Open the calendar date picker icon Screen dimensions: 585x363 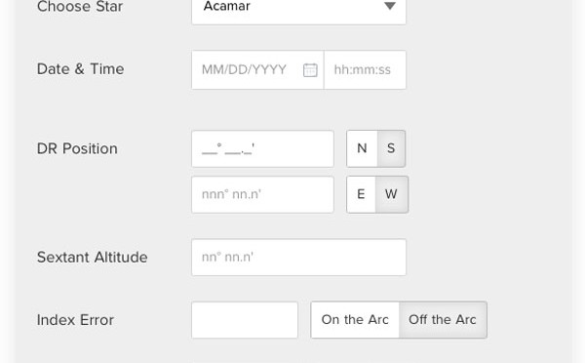(x=310, y=70)
